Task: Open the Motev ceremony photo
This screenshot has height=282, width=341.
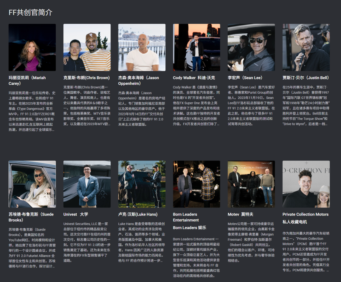Action: click(x=251, y=184)
